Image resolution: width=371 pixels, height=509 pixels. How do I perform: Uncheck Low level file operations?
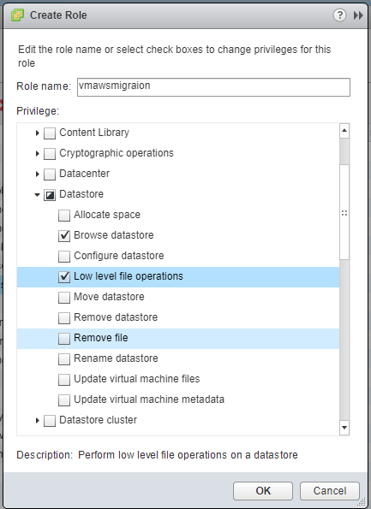pyautogui.click(x=64, y=276)
